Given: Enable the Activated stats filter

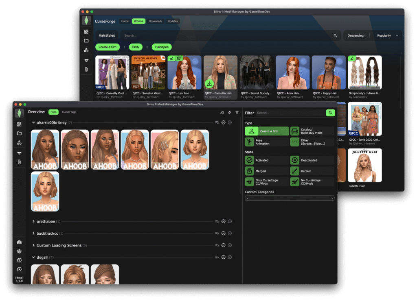Looking at the screenshot, I should pyautogui.click(x=266, y=160).
